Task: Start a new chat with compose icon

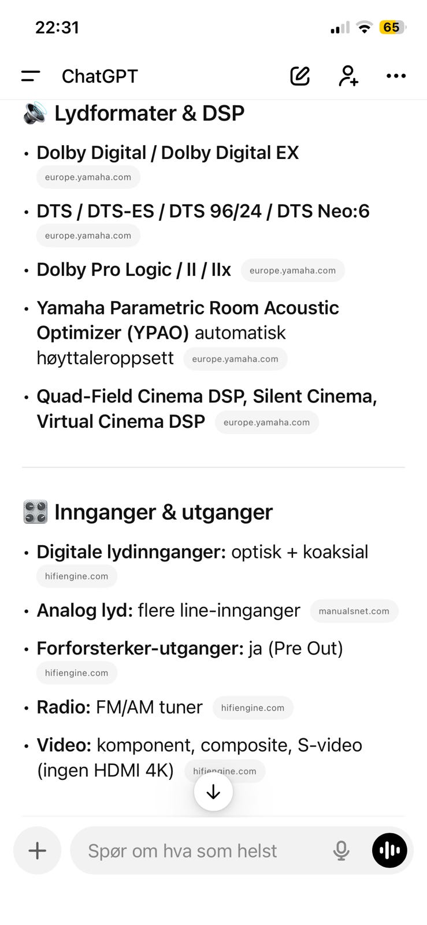Action: click(300, 76)
